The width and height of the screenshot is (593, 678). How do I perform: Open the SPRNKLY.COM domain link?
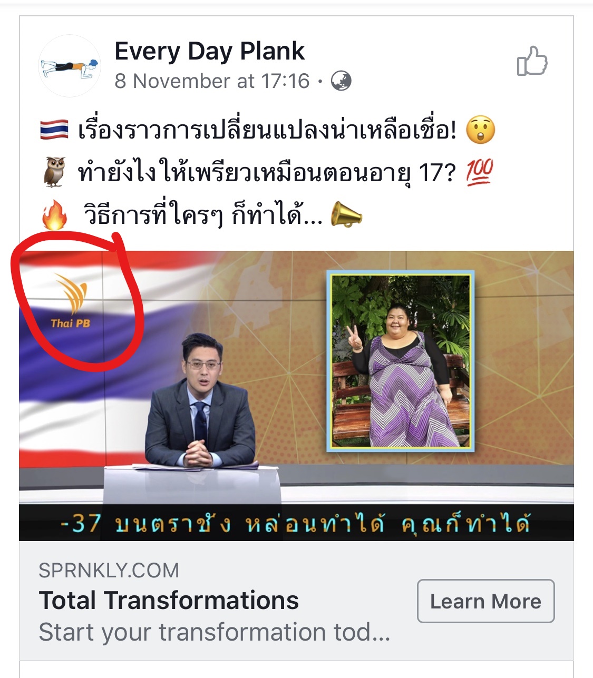pos(109,571)
